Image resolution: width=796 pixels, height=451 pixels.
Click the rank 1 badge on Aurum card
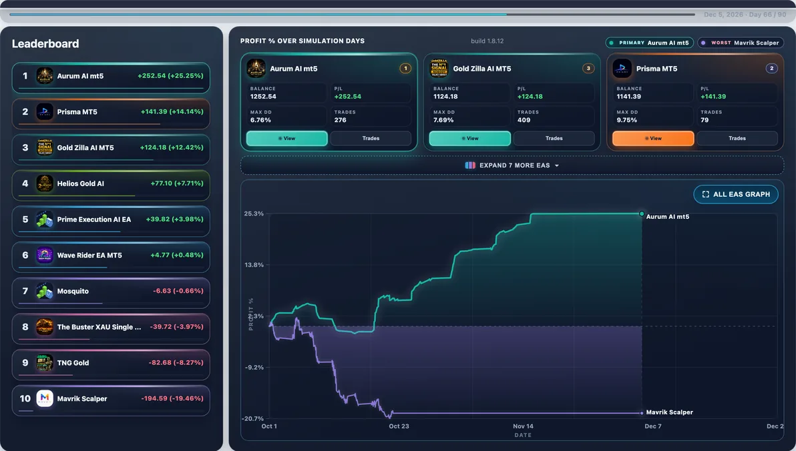405,69
